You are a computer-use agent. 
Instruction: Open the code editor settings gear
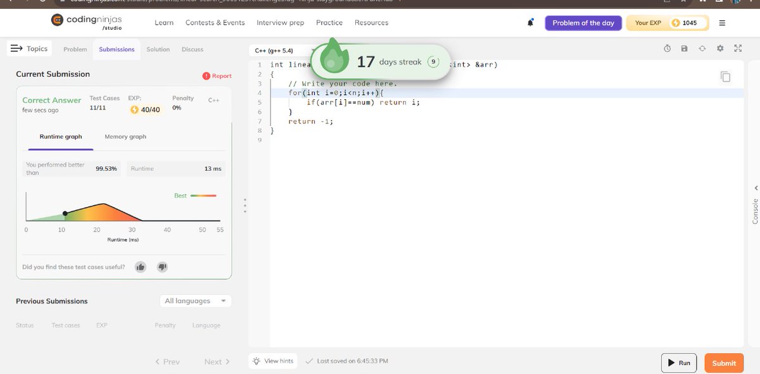pyautogui.click(x=719, y=48)
